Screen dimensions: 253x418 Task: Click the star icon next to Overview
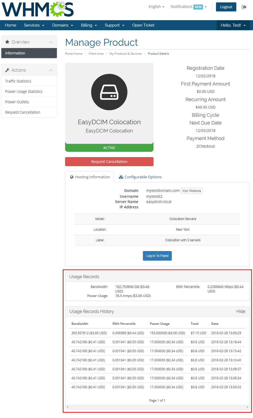tap(7, 42)
